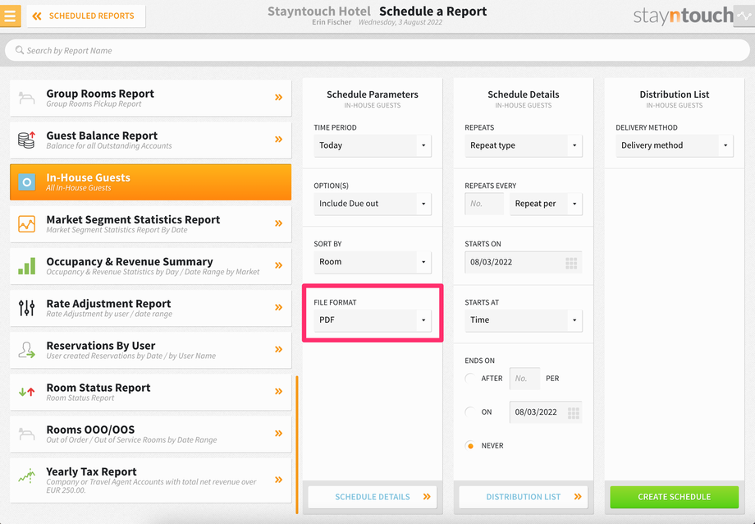Select the AFTER radio button under Ends On
This screenshot has height=524, width=755.
click(x=470, y=379)
